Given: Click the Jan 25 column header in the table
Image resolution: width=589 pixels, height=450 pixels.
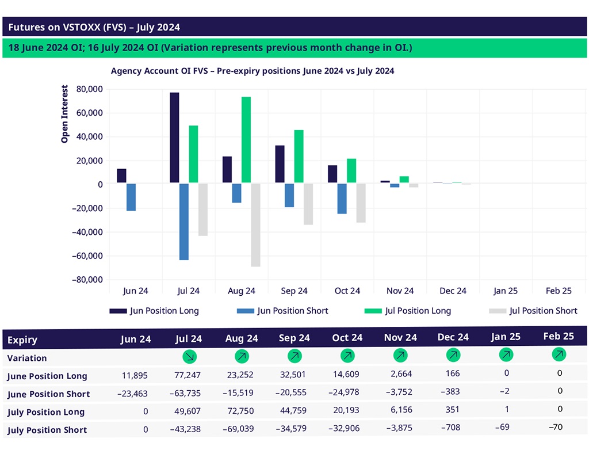Looking at the screenshot, I should [x=506, y=337].
